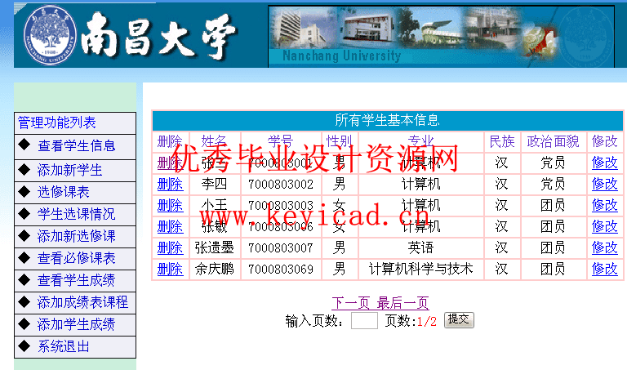
Task: Click 修改 for student 余庆鹏
Action: point(604,269)
